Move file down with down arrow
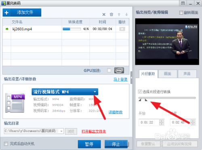This screenshot has width=202, height=150. (x=126, y=15)
